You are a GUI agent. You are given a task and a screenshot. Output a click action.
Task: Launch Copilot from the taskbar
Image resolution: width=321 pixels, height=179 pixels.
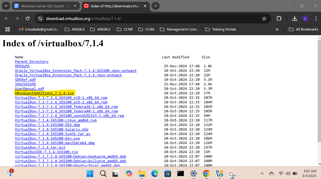point(129,174)
